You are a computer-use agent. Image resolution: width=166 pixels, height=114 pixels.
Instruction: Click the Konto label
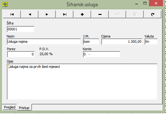point(87,49)
